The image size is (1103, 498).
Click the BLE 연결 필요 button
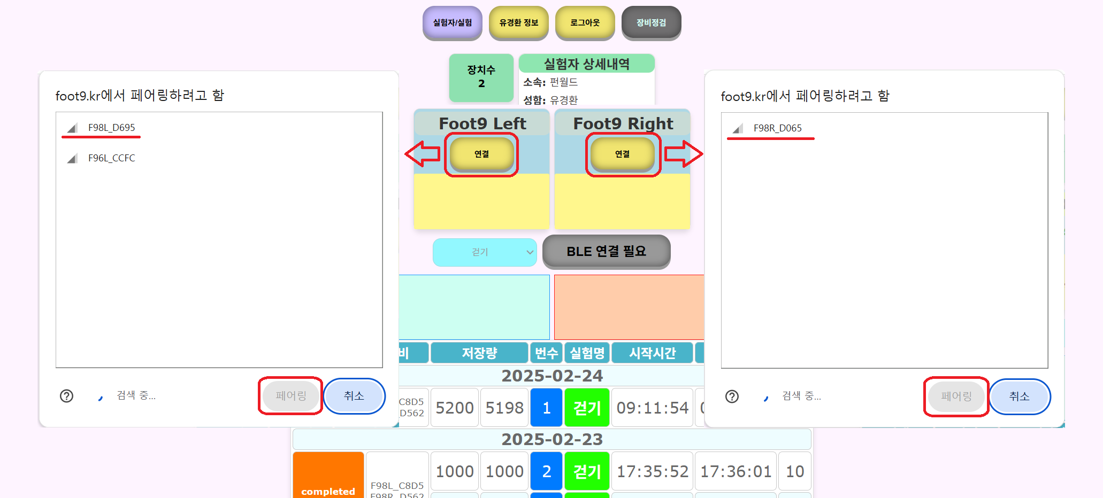click(606, 251)
